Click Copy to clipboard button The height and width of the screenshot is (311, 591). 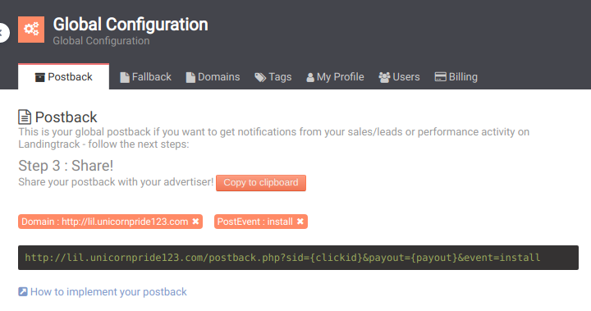click(x=261, y=183)
